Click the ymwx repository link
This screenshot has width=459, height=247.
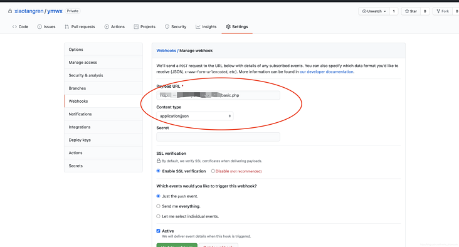pyautogui.click(x=55, y=11)
